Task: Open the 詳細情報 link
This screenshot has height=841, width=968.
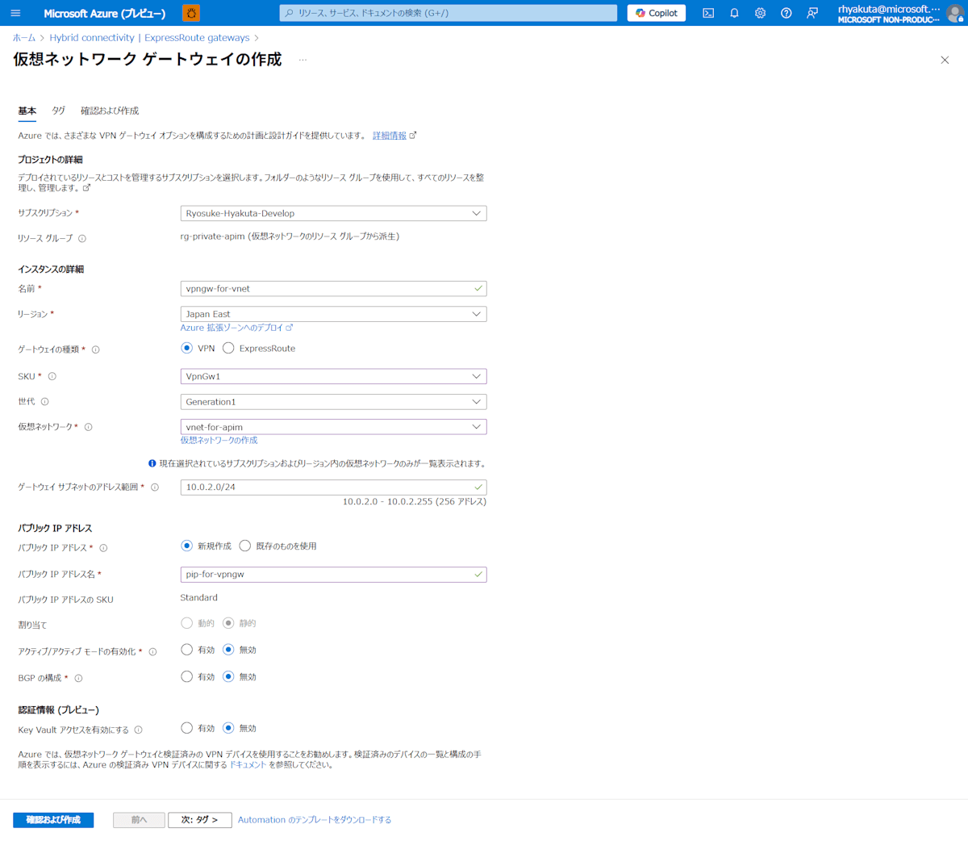Action: click(x=390, y=136)
